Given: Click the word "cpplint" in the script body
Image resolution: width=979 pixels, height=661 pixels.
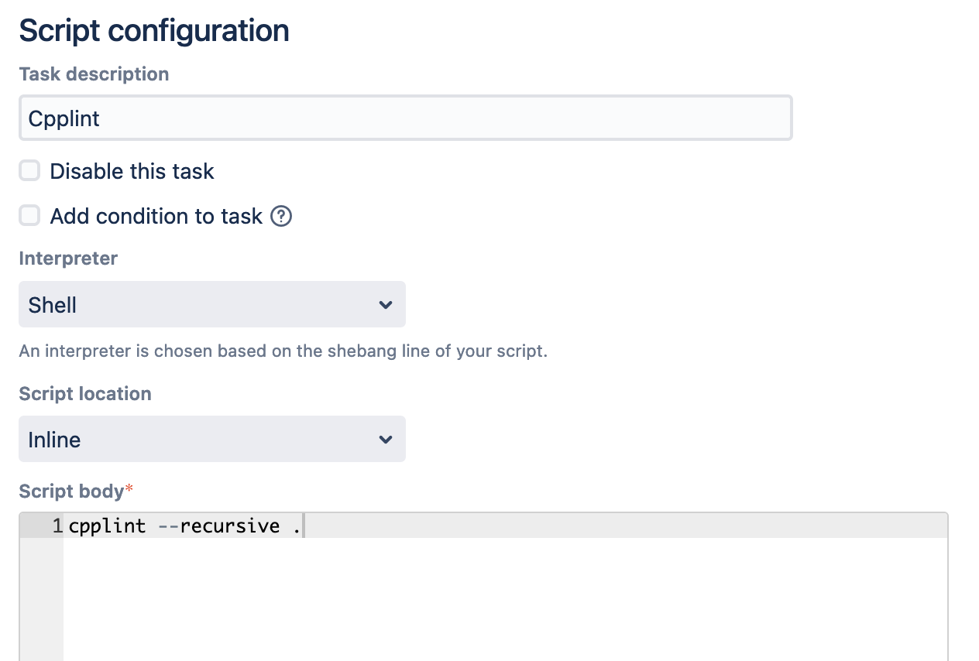Looking at the screenshot, I should coord(107,526).
